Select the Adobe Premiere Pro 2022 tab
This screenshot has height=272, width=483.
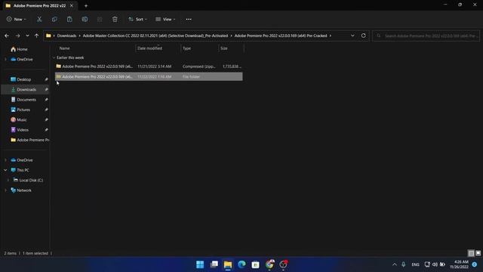coord(39,5)
